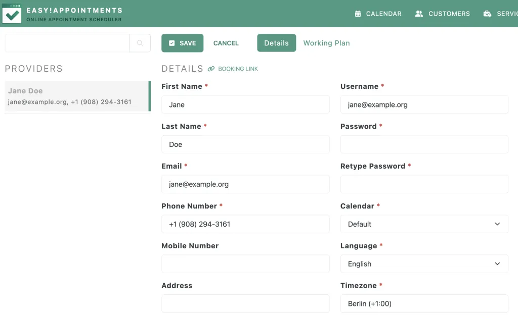This screenshot has height=322, width=518.
Task: Click the calendar icon in navigation
Action: pyautogui.click(x=358, y=14)
